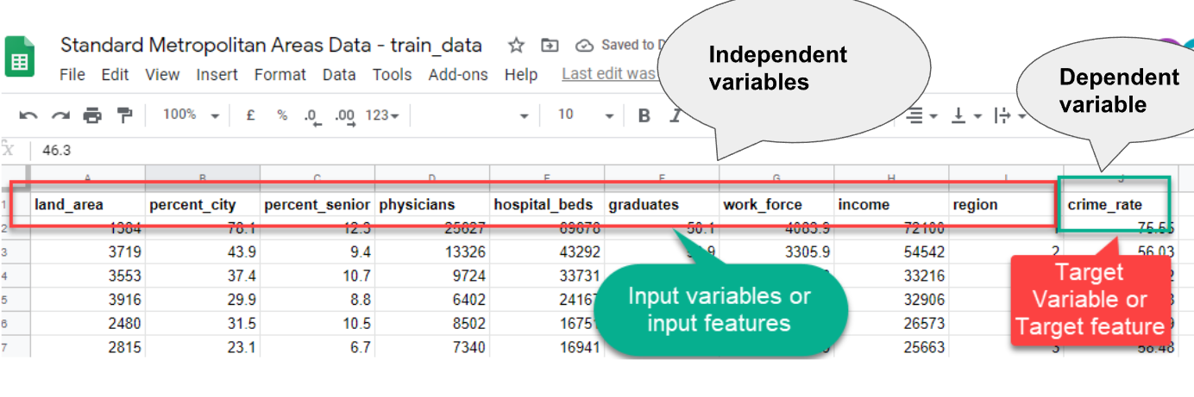Open the font size 10 dropdown
1194x397 pixels.
coord(585,115)
